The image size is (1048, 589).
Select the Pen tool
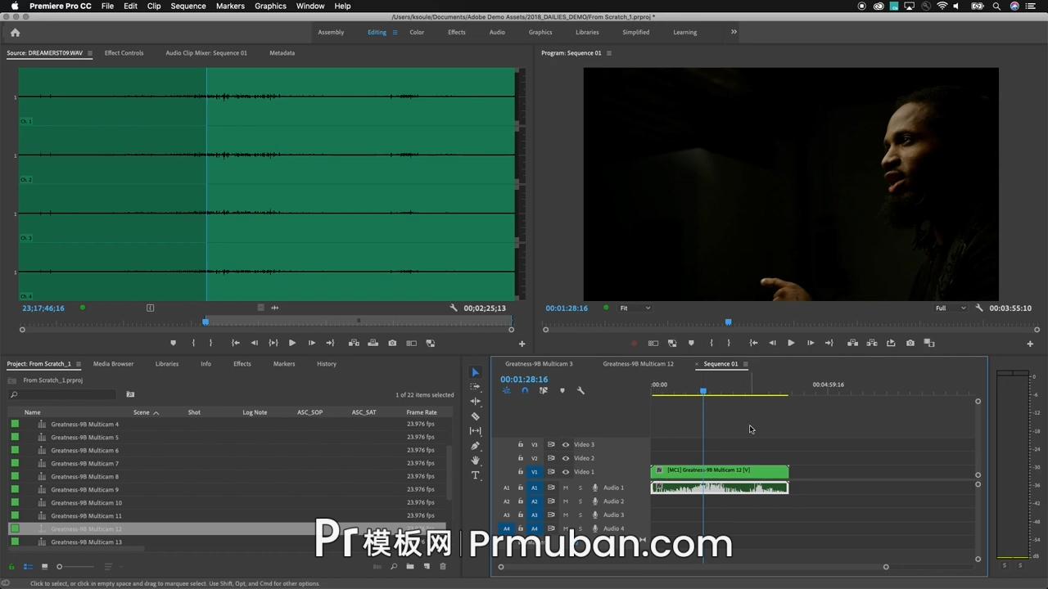(475, 446)
